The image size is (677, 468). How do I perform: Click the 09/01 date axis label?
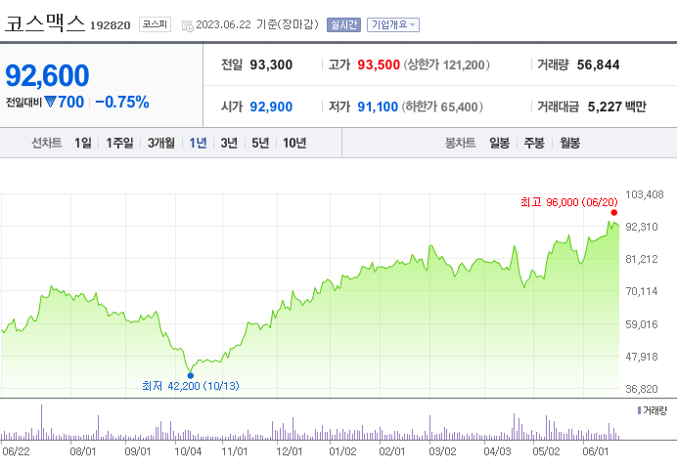[138, 451]
